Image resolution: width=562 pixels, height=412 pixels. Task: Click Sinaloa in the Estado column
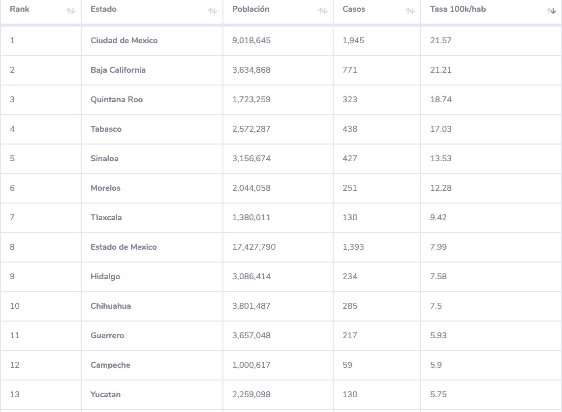[x=104, y=159]
